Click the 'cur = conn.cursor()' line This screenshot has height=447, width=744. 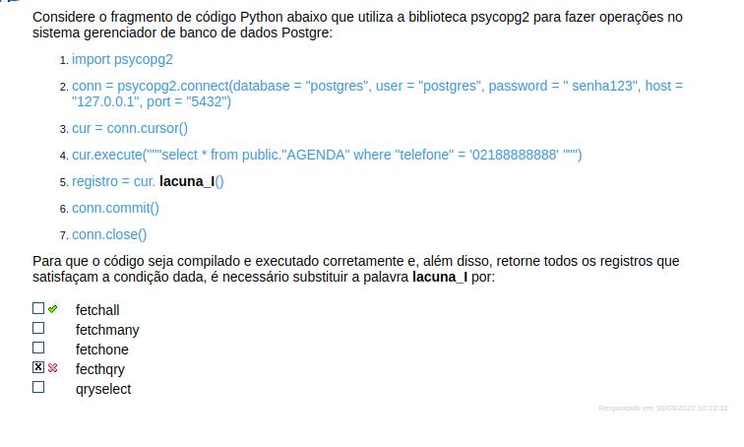(129, 128)
